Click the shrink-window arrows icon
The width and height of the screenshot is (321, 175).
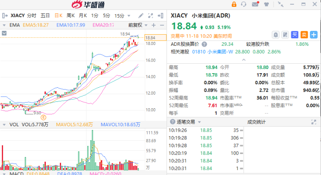(x=280, y=4)
